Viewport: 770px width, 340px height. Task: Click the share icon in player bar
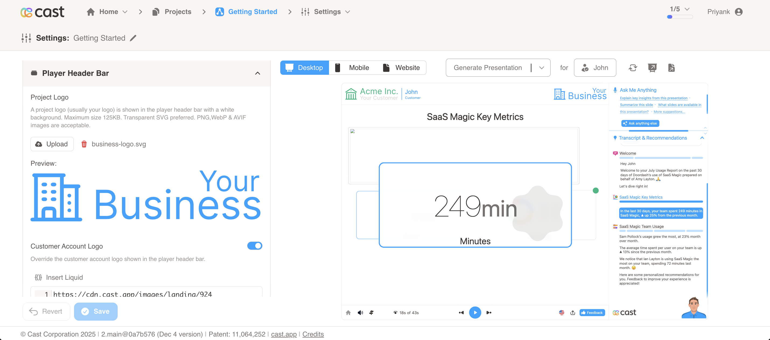tap(572, 313)
